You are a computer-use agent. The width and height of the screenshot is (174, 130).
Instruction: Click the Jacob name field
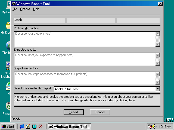pos(39,21)
